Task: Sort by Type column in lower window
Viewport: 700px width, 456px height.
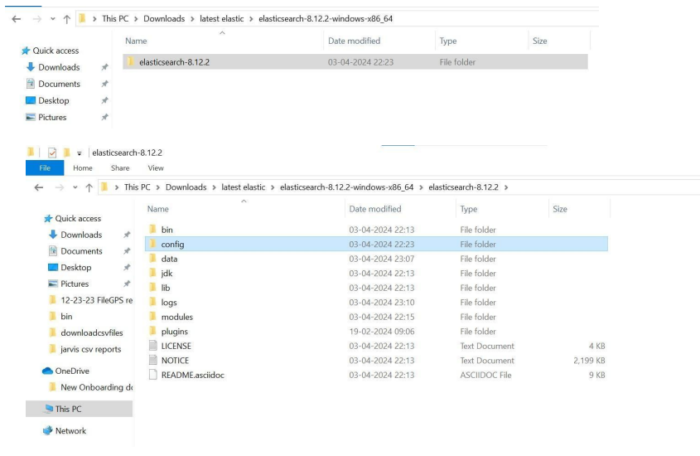Action: (469, 209)
